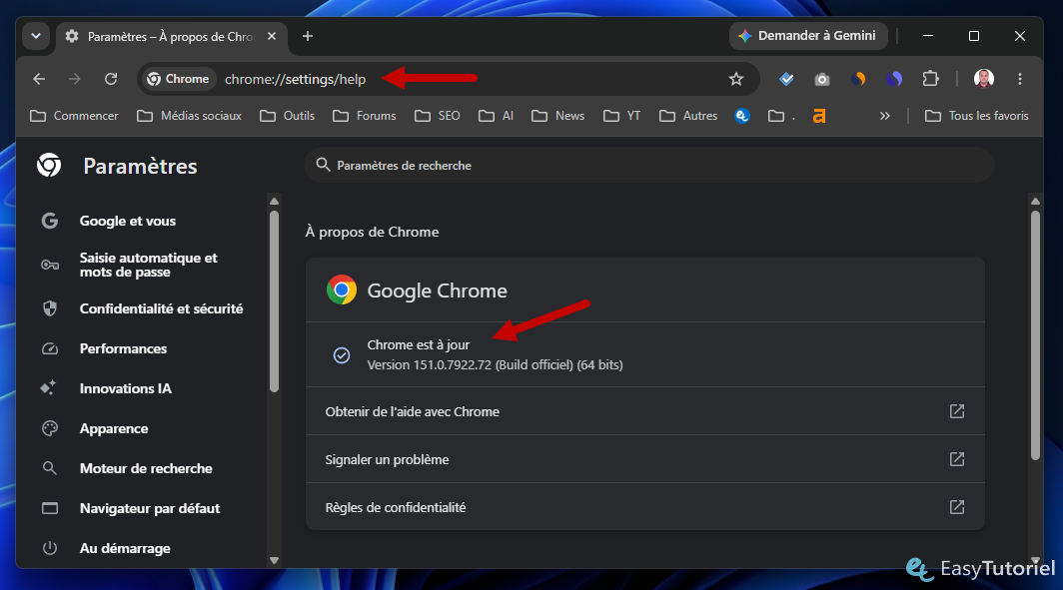Image resolution: width=1063 pixels, height=590 pixels.
Task: Click external-link icon for Signaler un problème
Action: pyautogui.click(x=956, y=459)
